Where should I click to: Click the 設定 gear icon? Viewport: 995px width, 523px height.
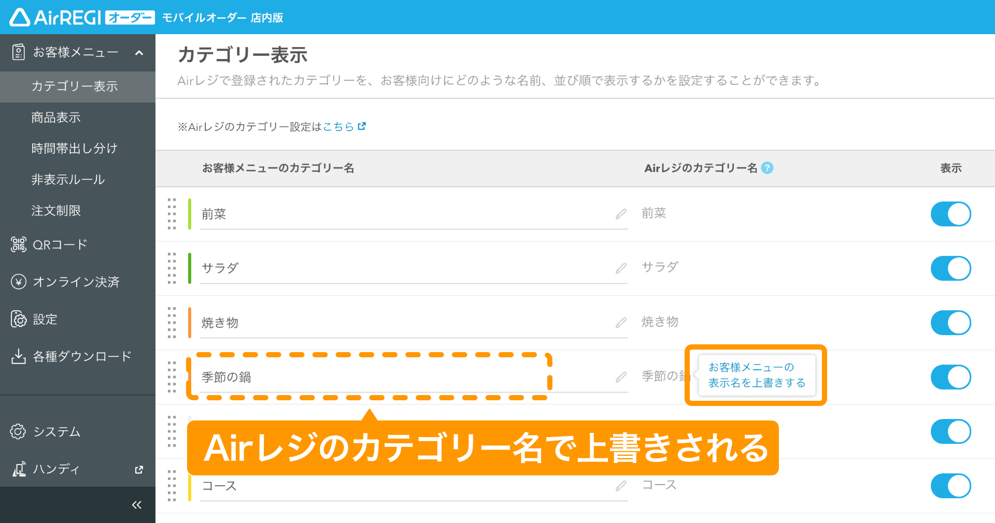(x=19, y=319)
